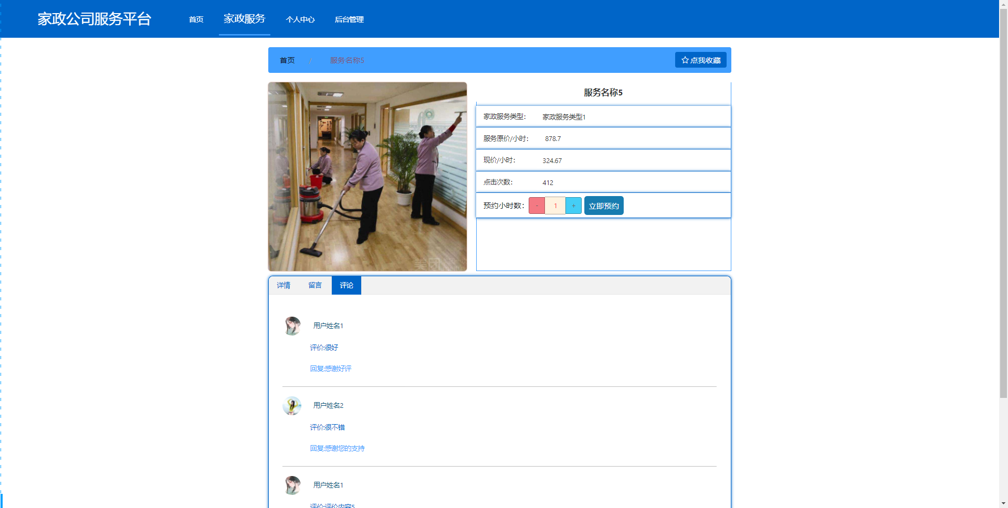Click the page vertical scrollbar thumb
This screenshot has width=1008, height=508.
(1003, 203)
